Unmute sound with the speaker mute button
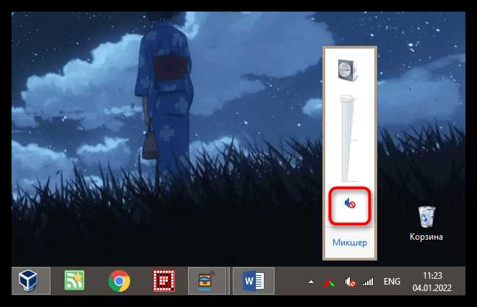The width and height of the screenshot is (477, 307). pyautogui.click(x=350, y=203)
